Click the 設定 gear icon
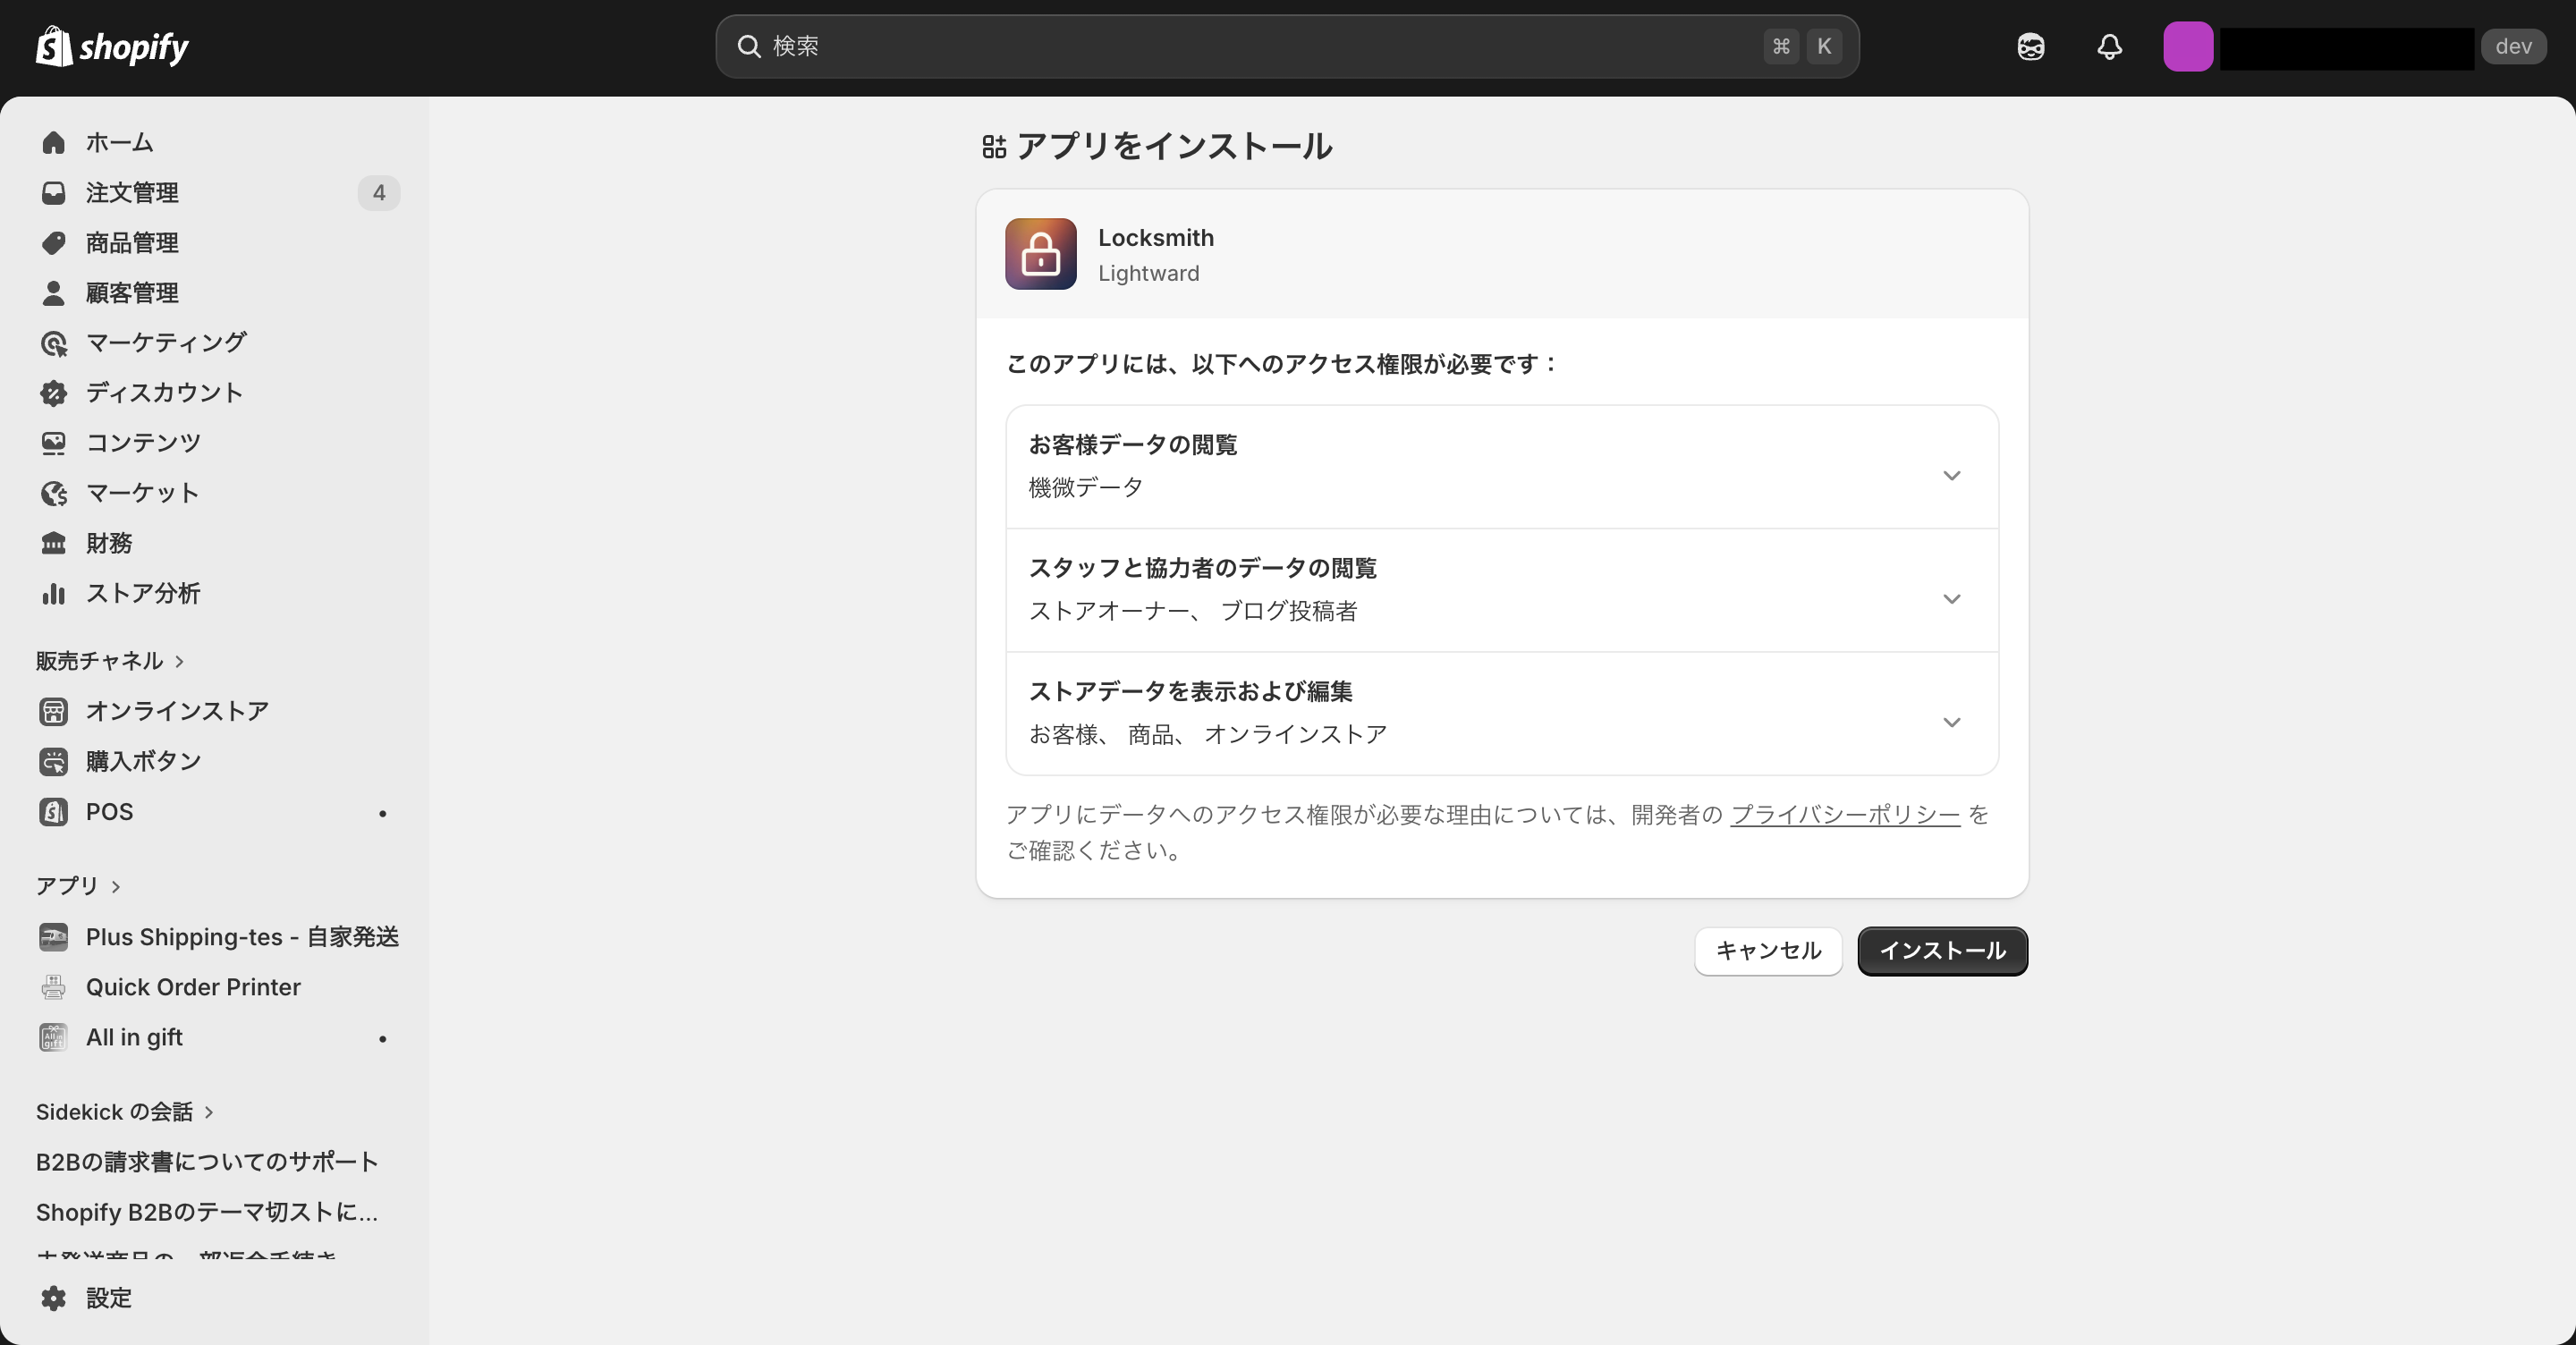The height and width of the screenshot is (1345, 2576). click(54, 1298)
